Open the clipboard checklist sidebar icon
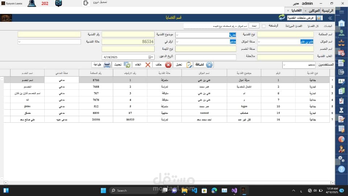Screen dimensions: 348x196 point(341,101)
